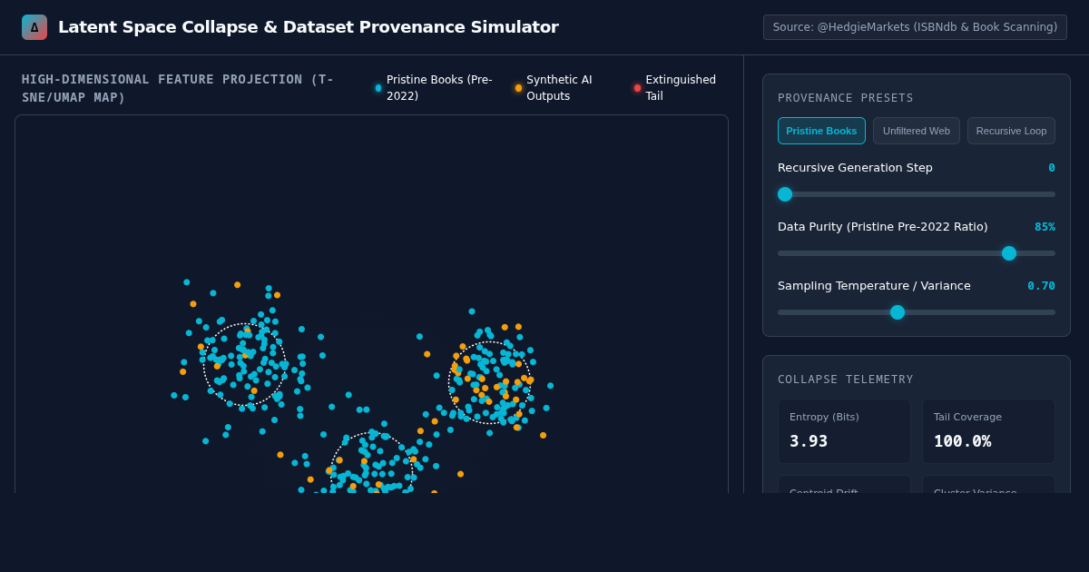Click the Extinguished Tail legend dot

pos(637,88)
